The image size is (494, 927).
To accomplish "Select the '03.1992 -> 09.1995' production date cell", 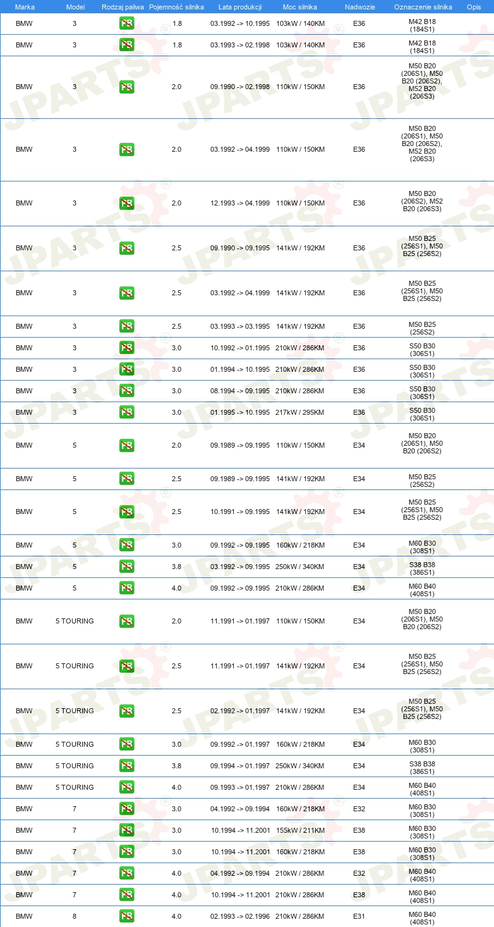I will pos(240,567).
